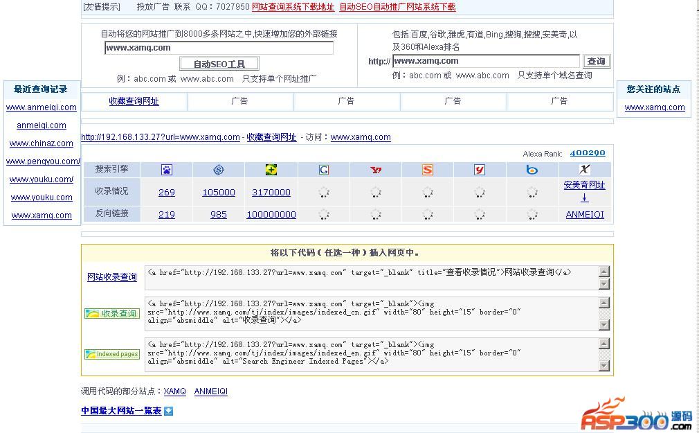Image resolution: width=699 pixels, height=433 pixels.
Task: Click the red Youdao y engine icon
Action: [479, 170]
